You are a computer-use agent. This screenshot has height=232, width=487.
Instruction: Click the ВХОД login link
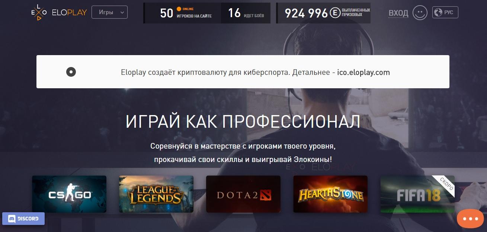coord(398,13)
